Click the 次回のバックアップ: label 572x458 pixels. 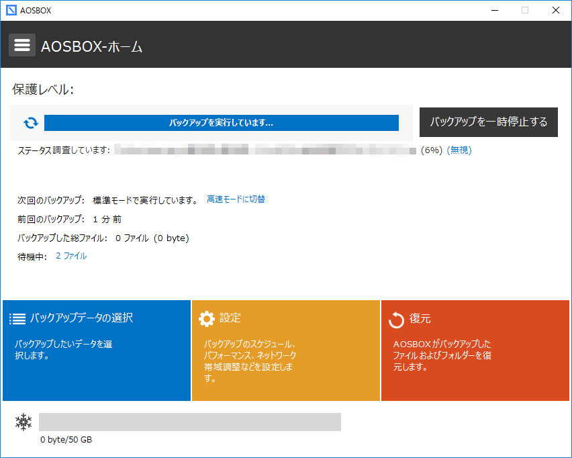pyautogui.click(x=51, y=200)
